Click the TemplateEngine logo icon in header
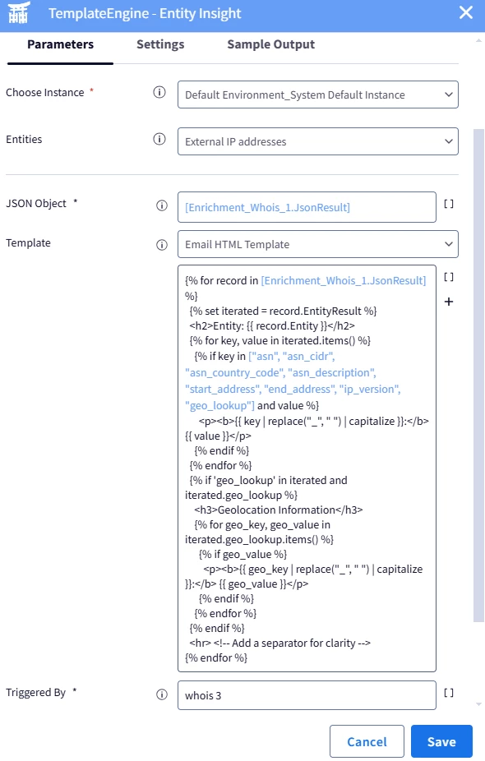485x761 pixels. 19,12
